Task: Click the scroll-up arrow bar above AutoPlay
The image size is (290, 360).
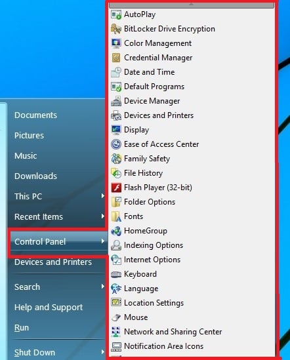Action: [192, 5]
